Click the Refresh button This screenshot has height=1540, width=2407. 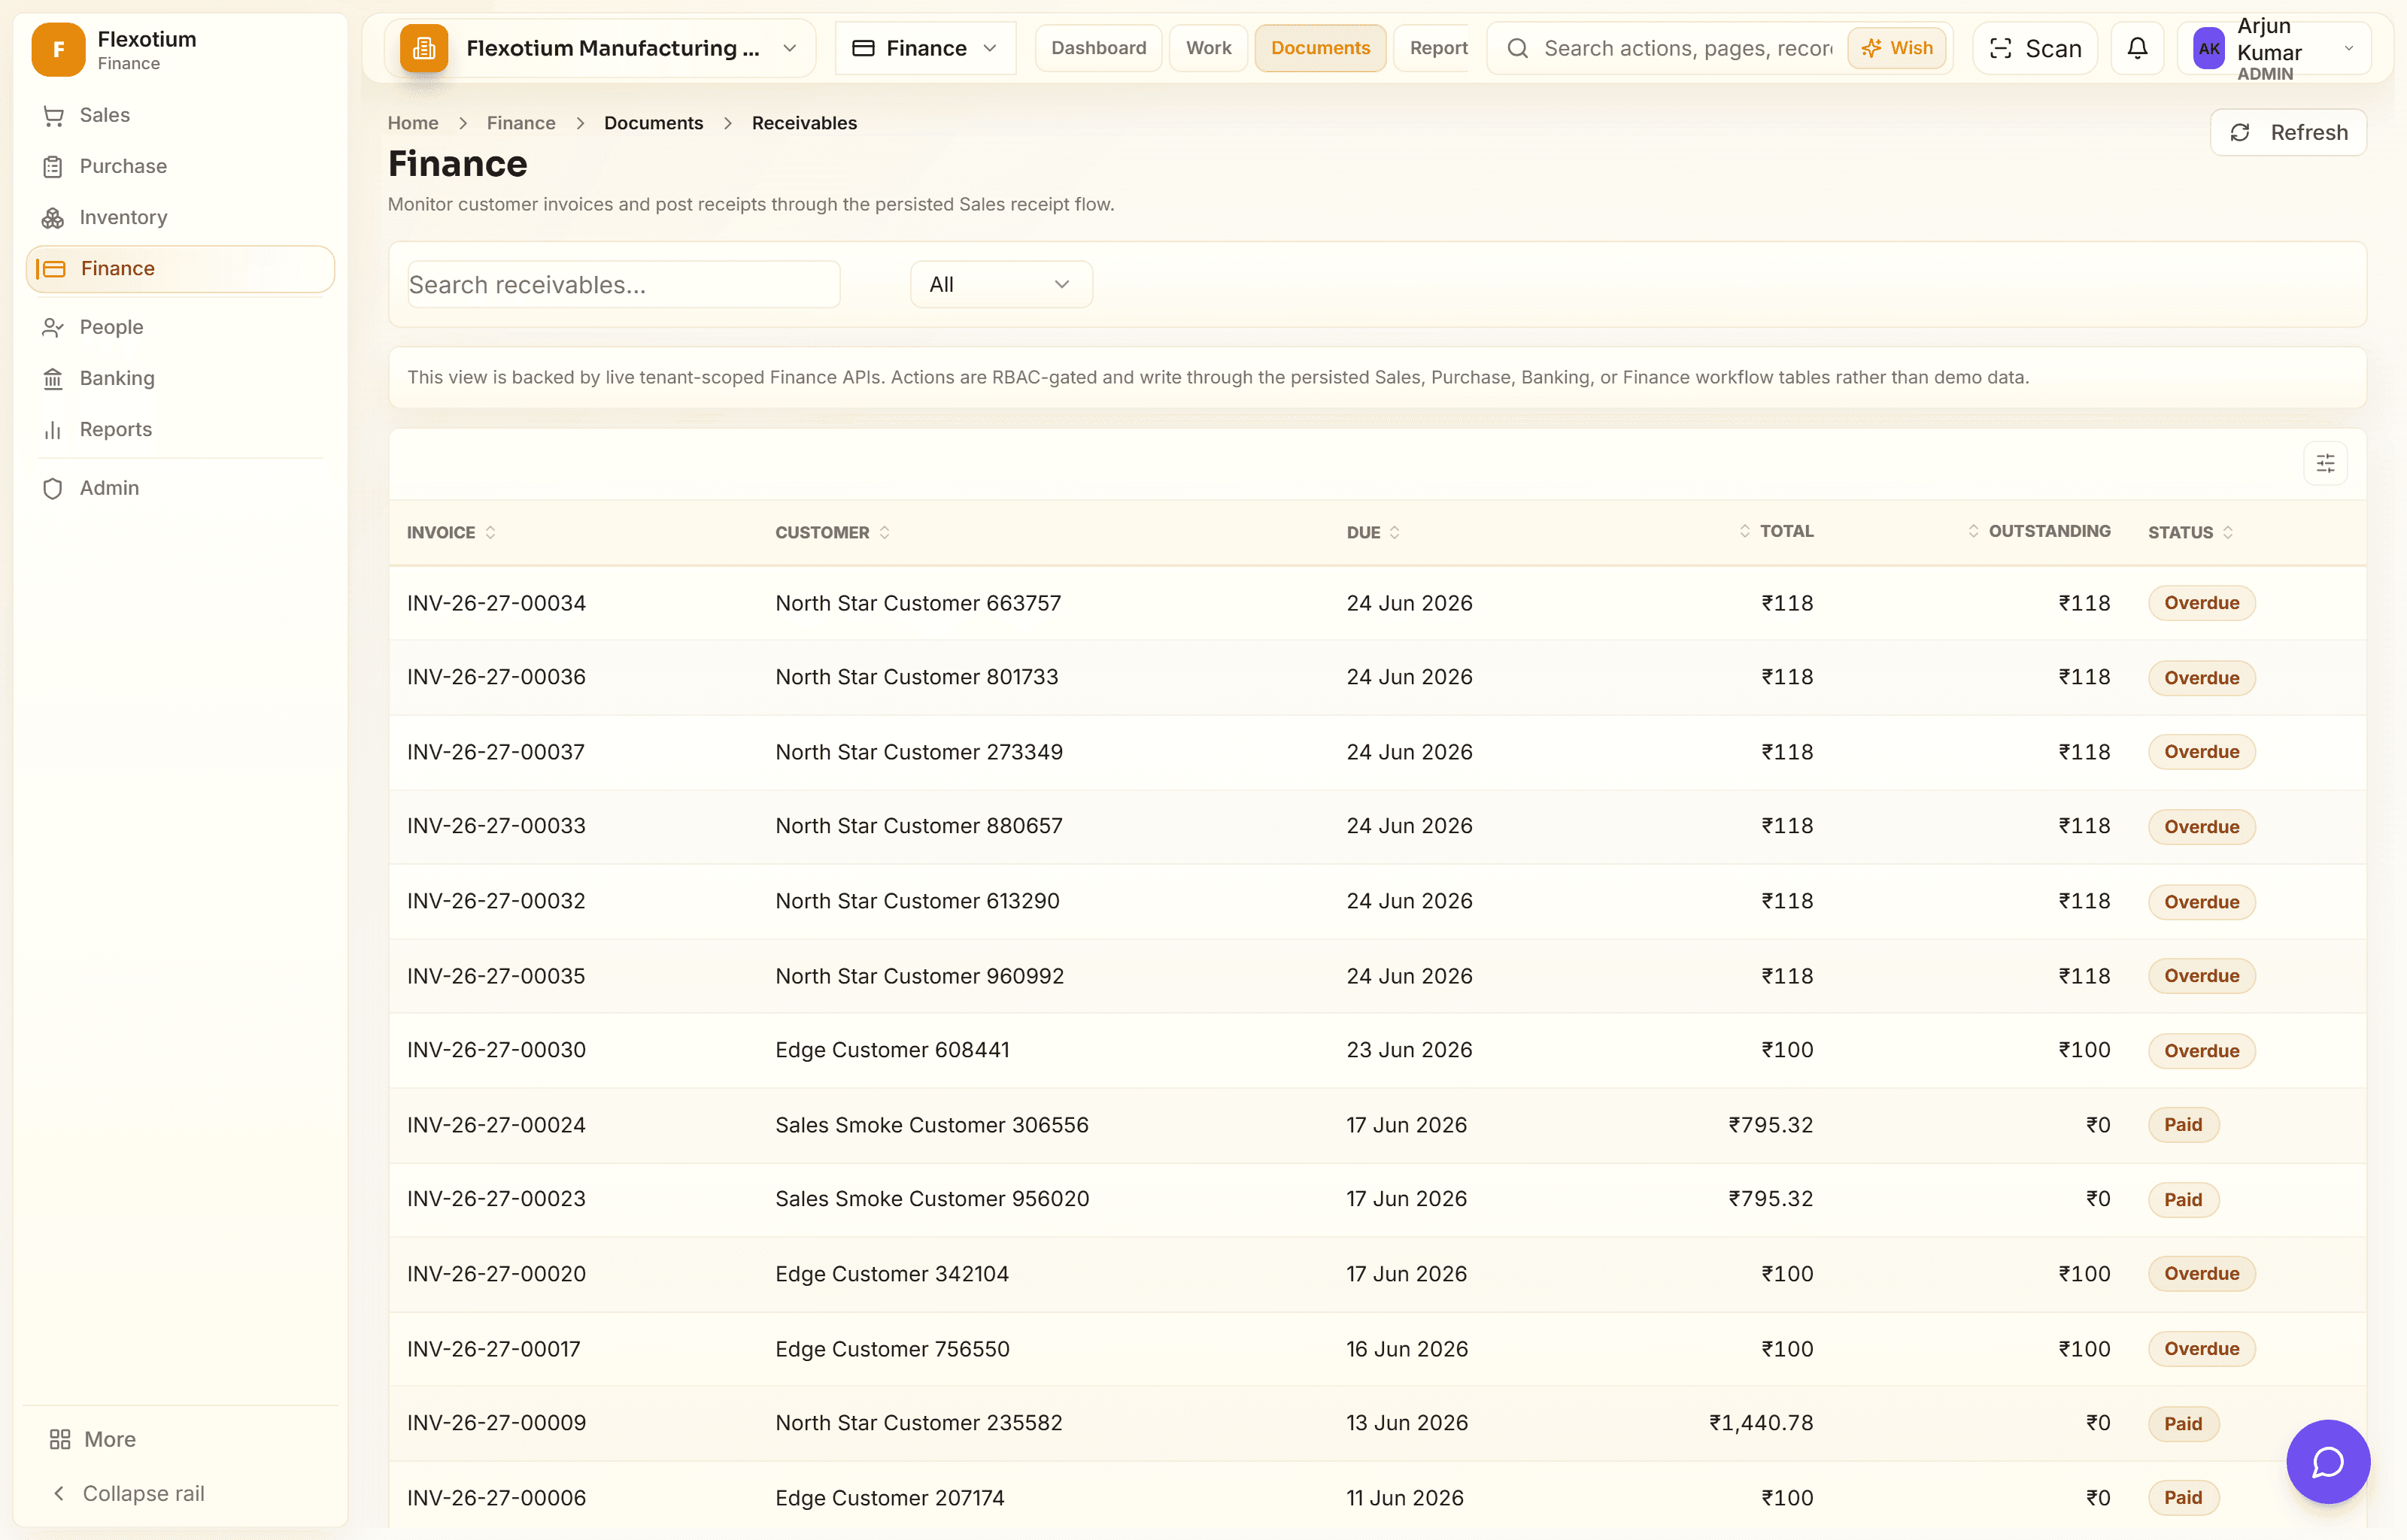point(2288,132)
